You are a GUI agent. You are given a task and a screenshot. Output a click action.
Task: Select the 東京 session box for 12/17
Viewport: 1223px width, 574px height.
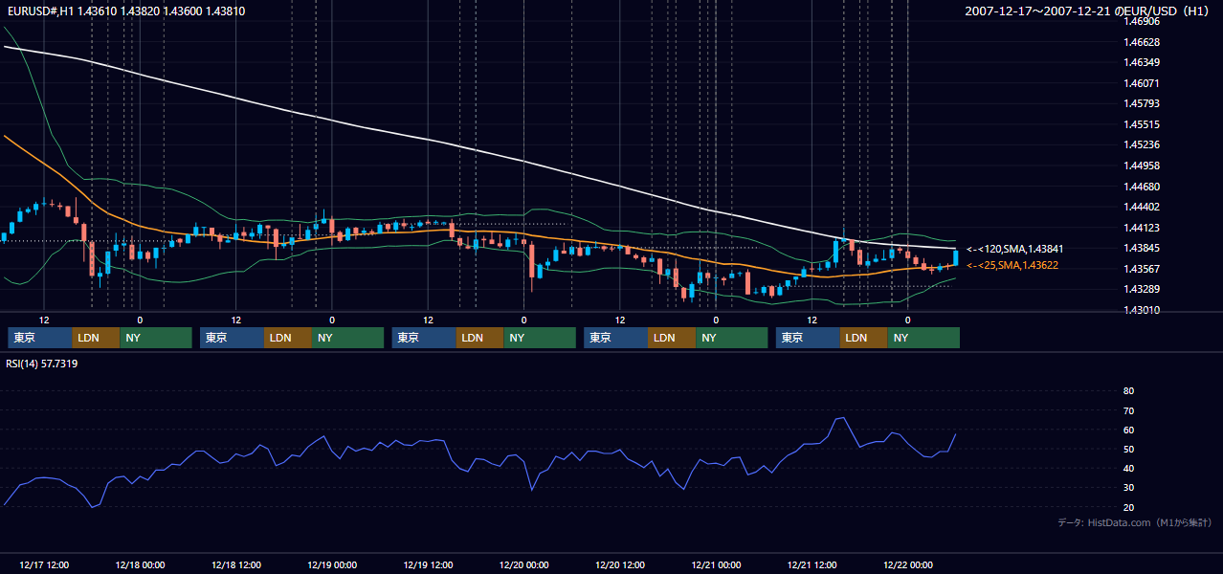click(x=39, y=338)
